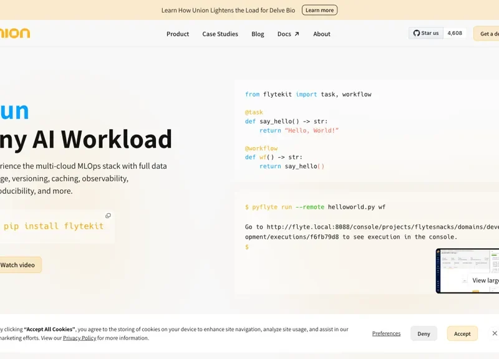
Task: Click the GitHub icon in Star us button
Action: pyautogui.click(x=417, y=33)
